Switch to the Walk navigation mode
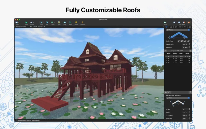 [70, 22]
